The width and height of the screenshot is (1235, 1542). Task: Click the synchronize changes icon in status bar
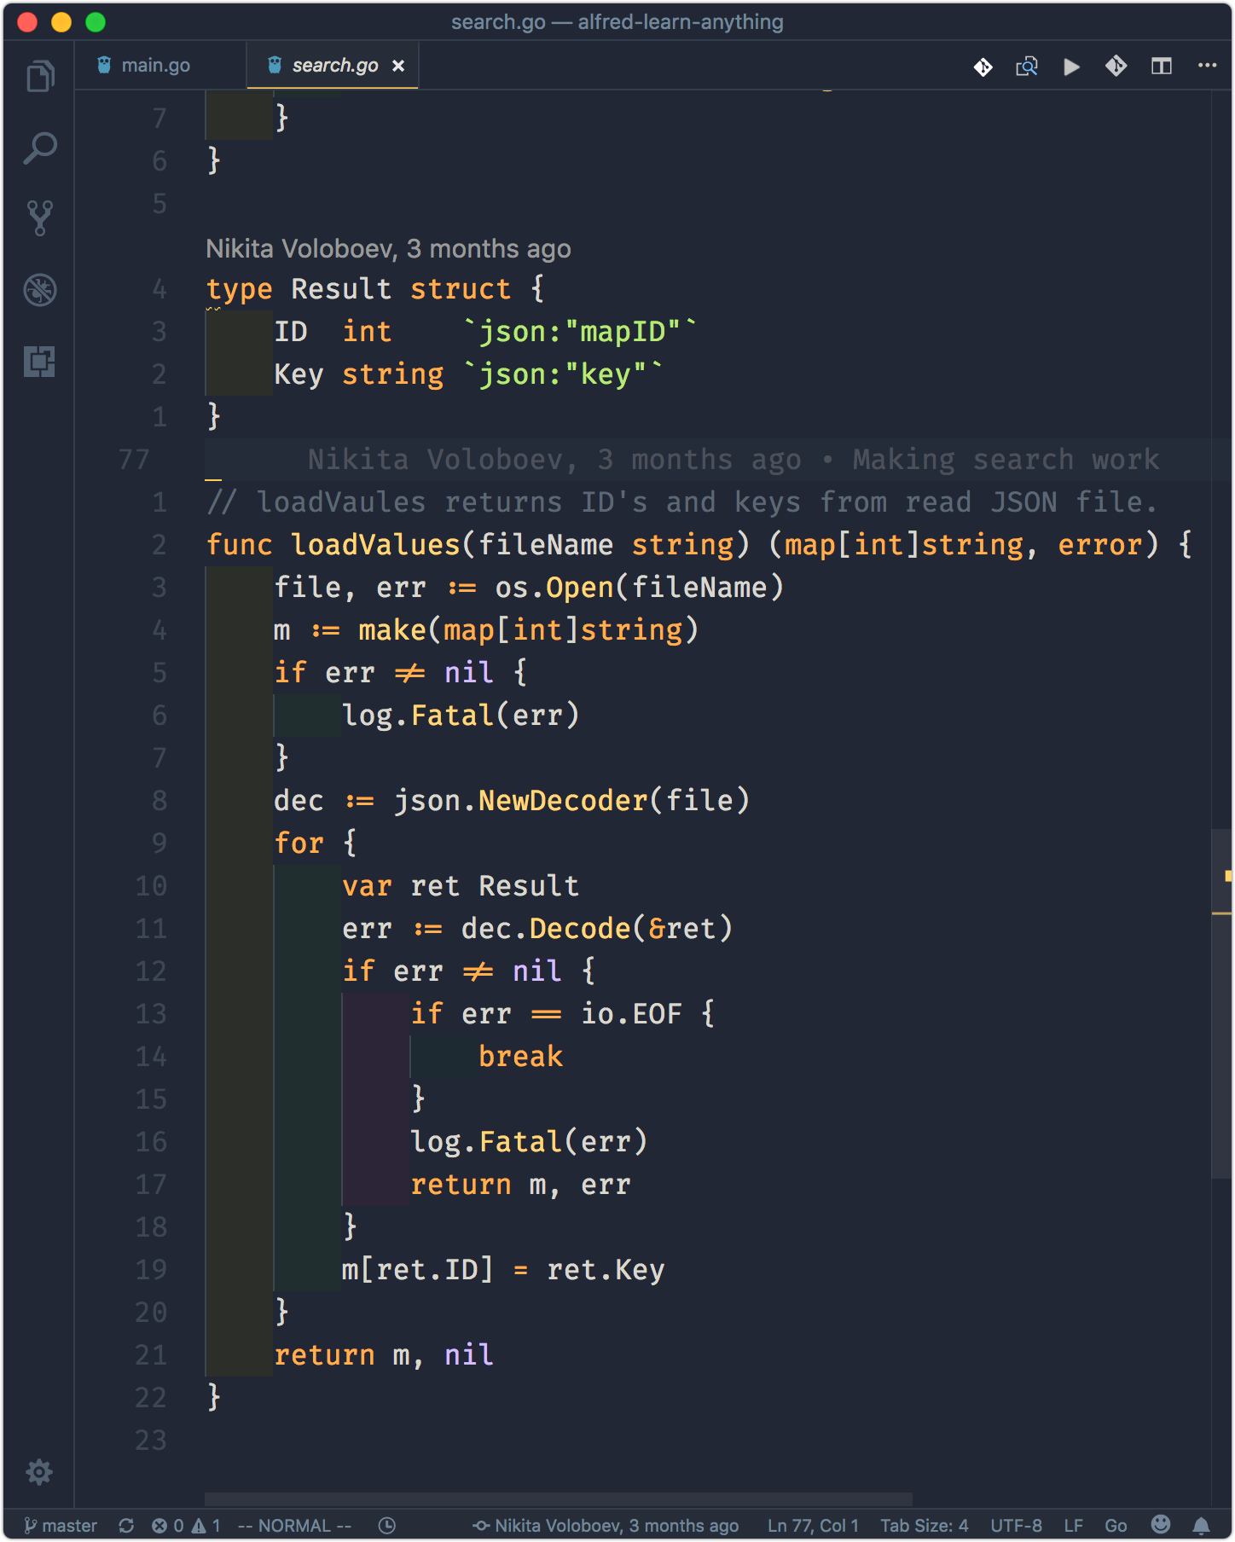[x=126, y=1525]
